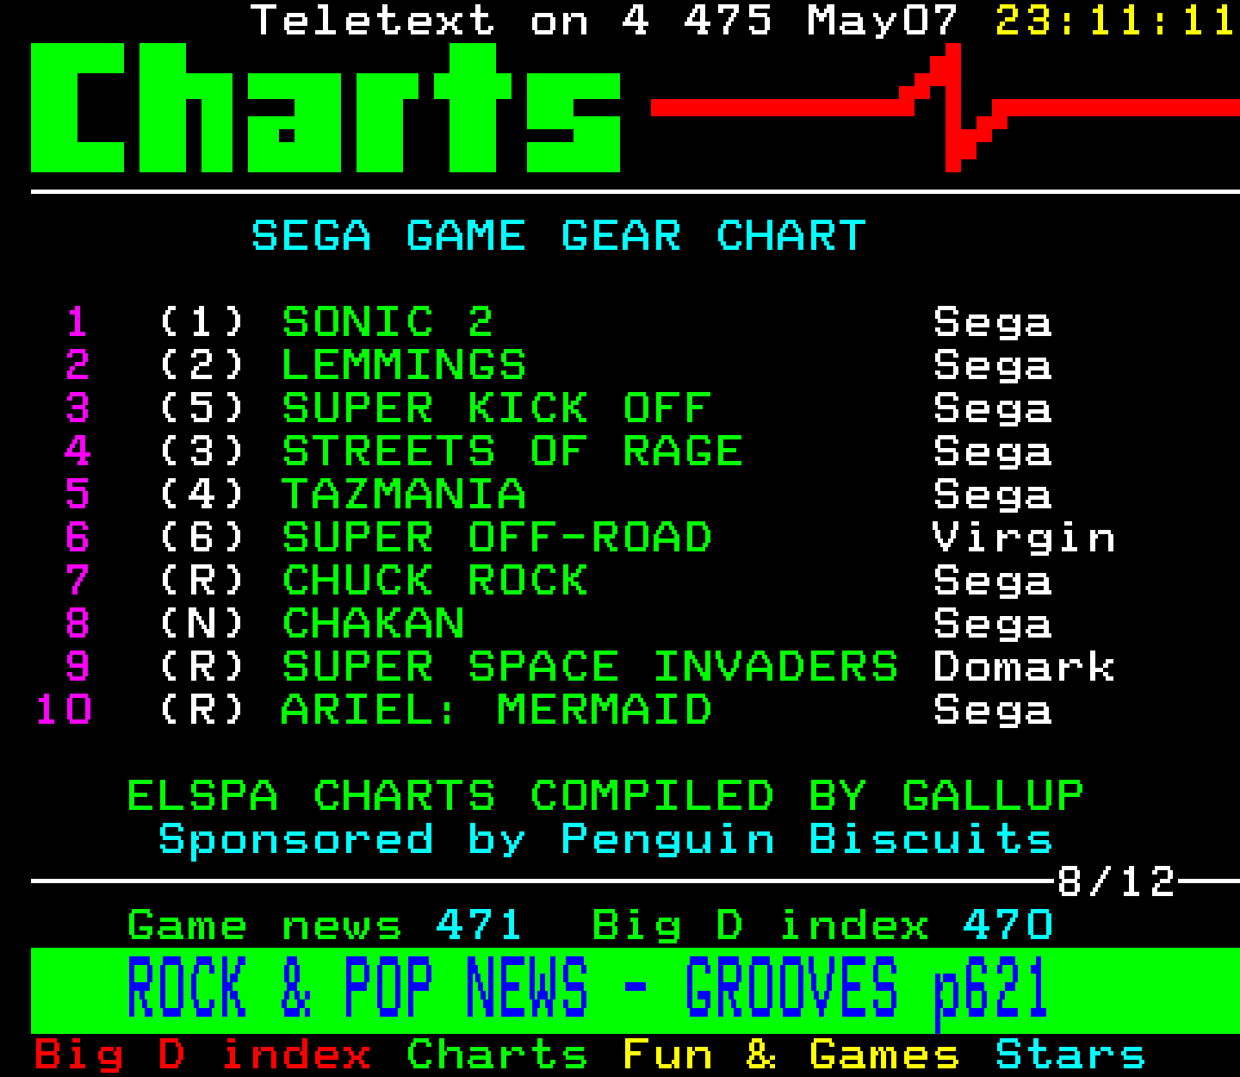Viewport: 1240px width, 1077px height.
Task: Select STREETS OF RAGE in chart
Action: point(512,451)
